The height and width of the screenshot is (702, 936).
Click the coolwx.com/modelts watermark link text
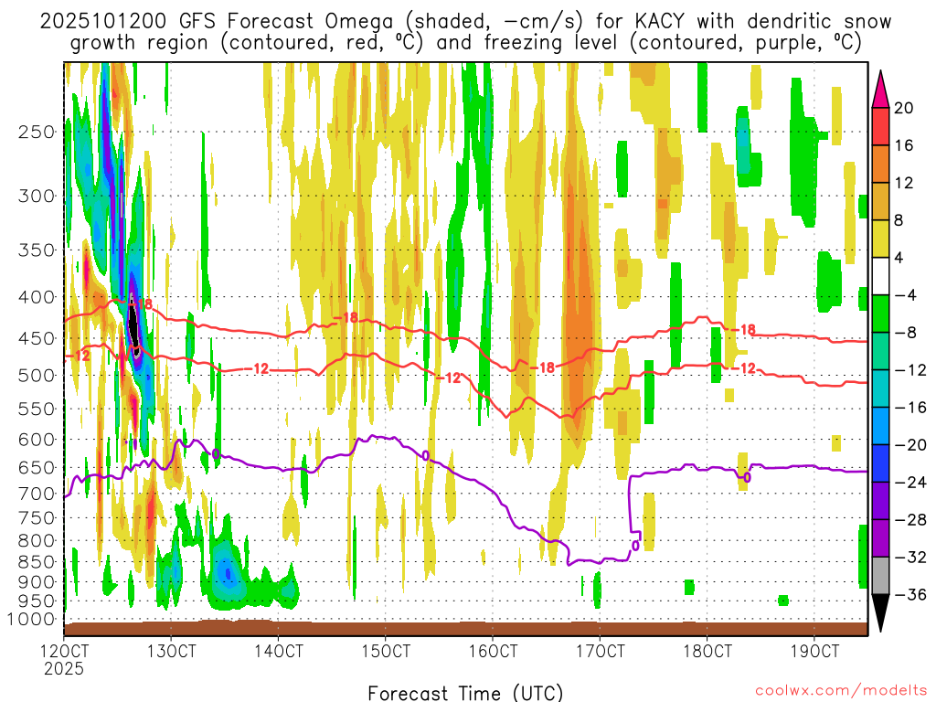pyautogui.click(x=841, y=691)
